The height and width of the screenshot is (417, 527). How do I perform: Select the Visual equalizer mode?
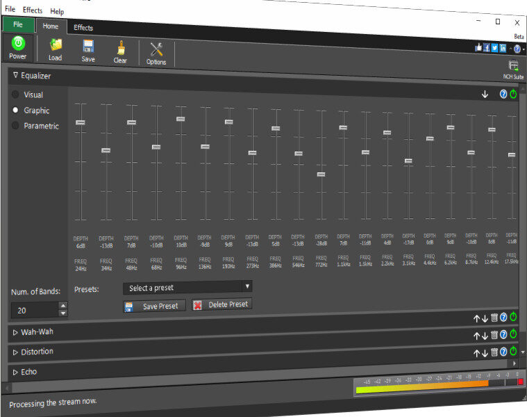15,95
